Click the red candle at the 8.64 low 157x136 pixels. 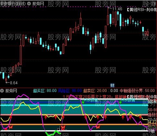(x=6, y=79)
